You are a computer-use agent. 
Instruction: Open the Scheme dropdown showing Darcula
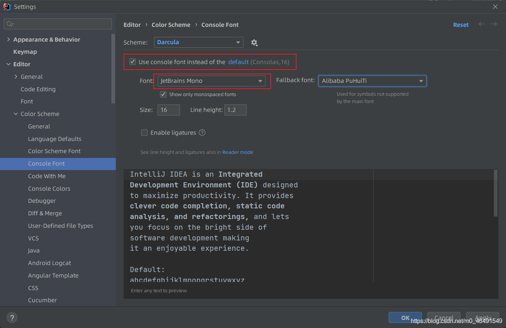(x=198, y=42)
